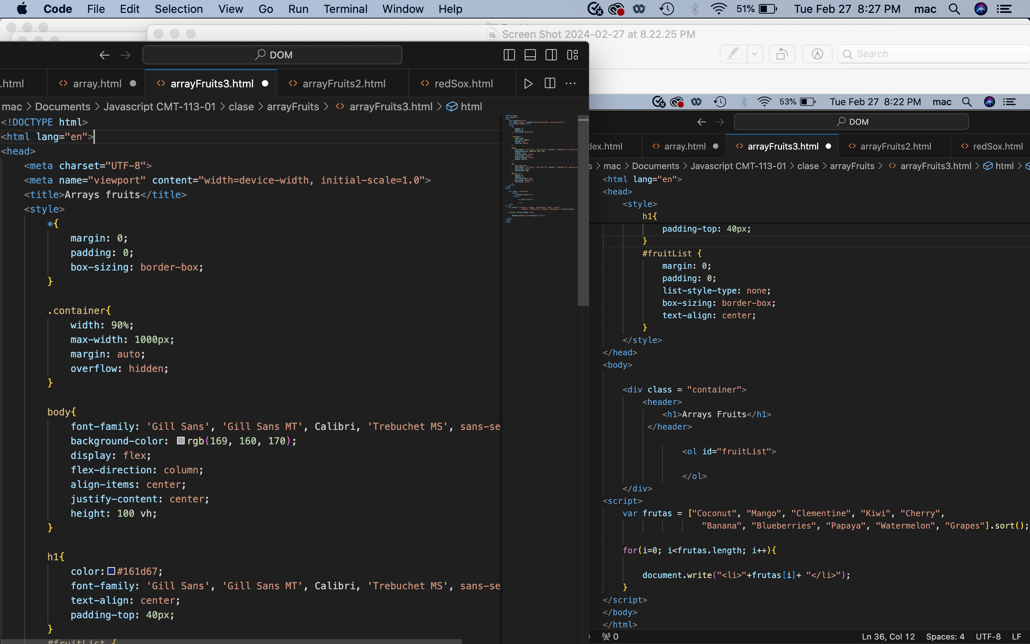The width and height of the screenshot is (1030, 644).
Task: Click the #161d67 color swatch
Action: tap(111, 571)
